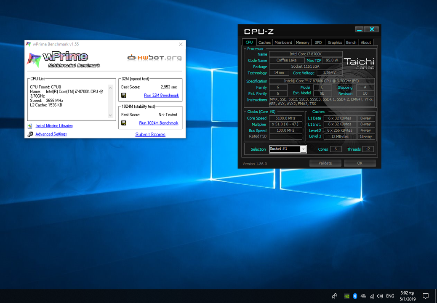This screenshot has width=437, height=303.
Task: Open the Action Center notification icon
Action: [x=426, y=296]
